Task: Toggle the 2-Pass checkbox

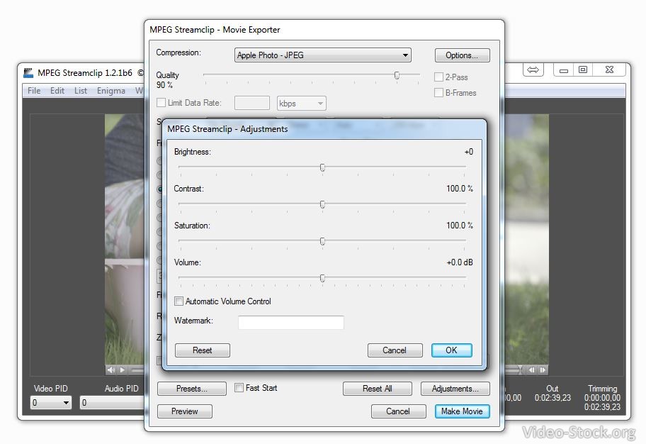Action: 438,77
